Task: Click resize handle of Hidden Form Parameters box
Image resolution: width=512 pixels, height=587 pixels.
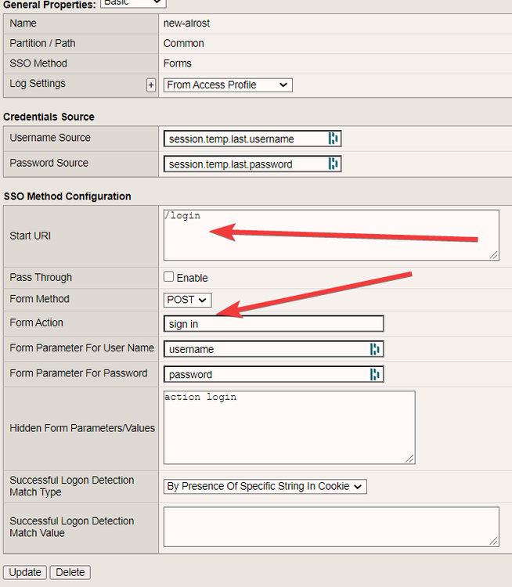Action: [410, 459]
